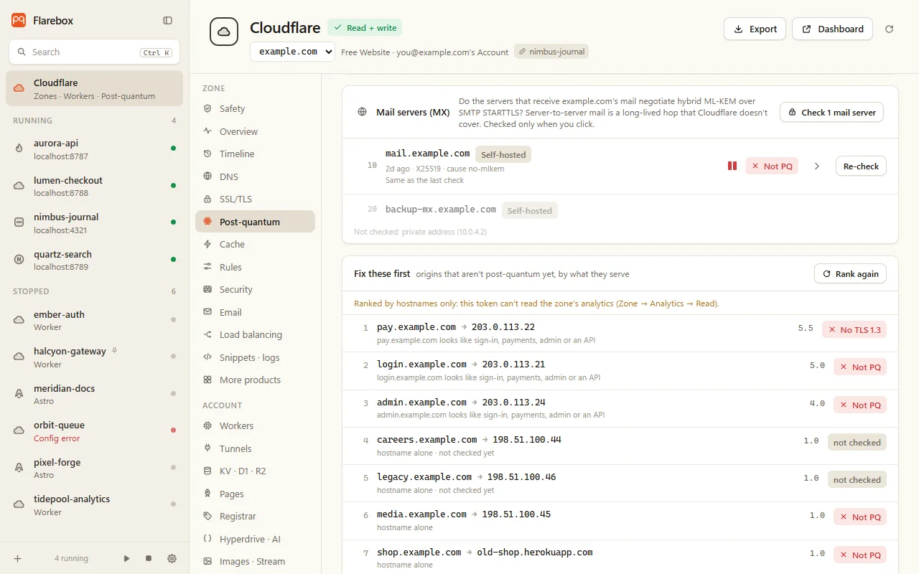This screenshot has height=574, width=919.
Task: Open account Tunnels page
Action: 255,448
